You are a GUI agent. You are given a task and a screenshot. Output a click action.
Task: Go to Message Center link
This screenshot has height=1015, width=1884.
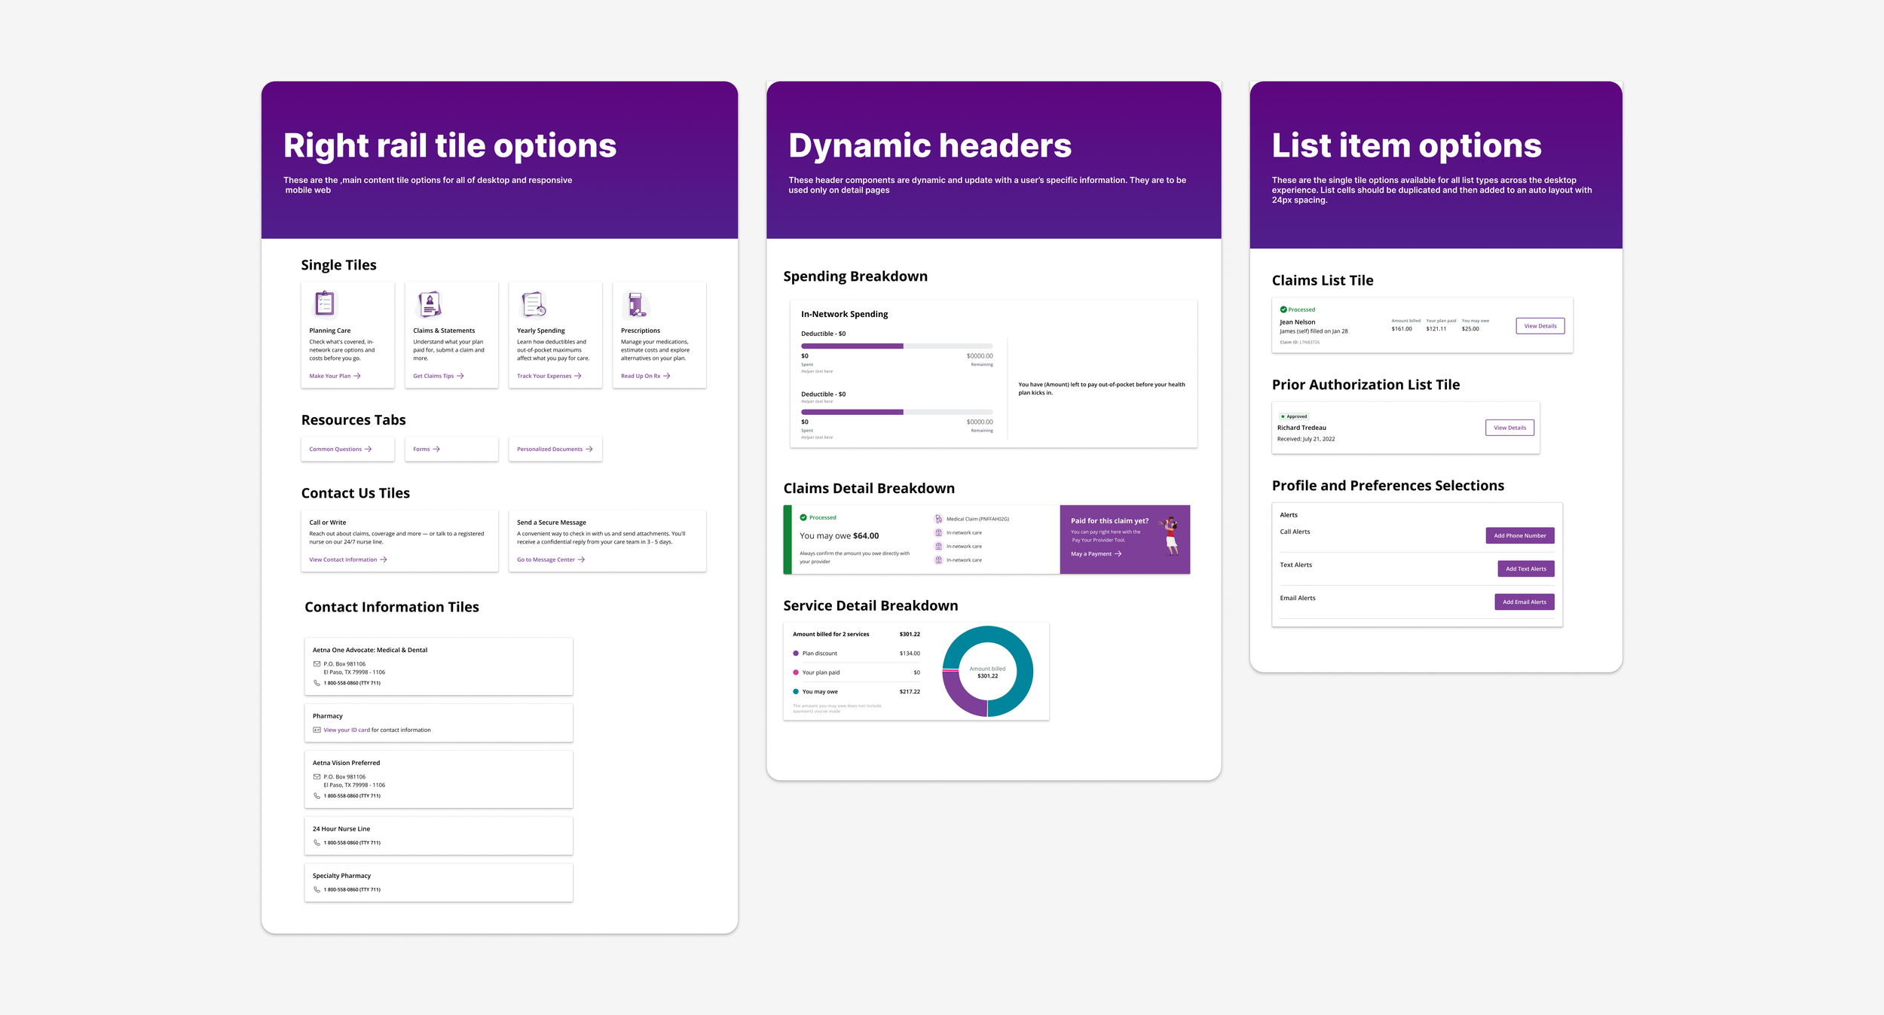551,559
